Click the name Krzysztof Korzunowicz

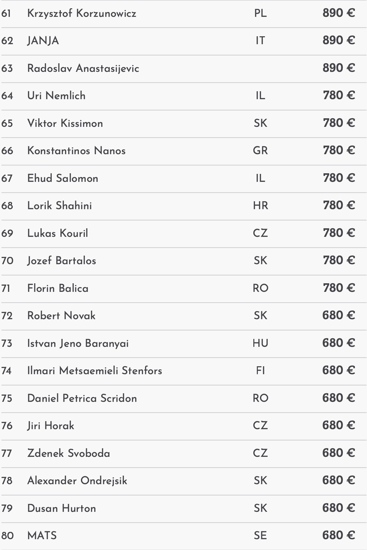point(82,13)
